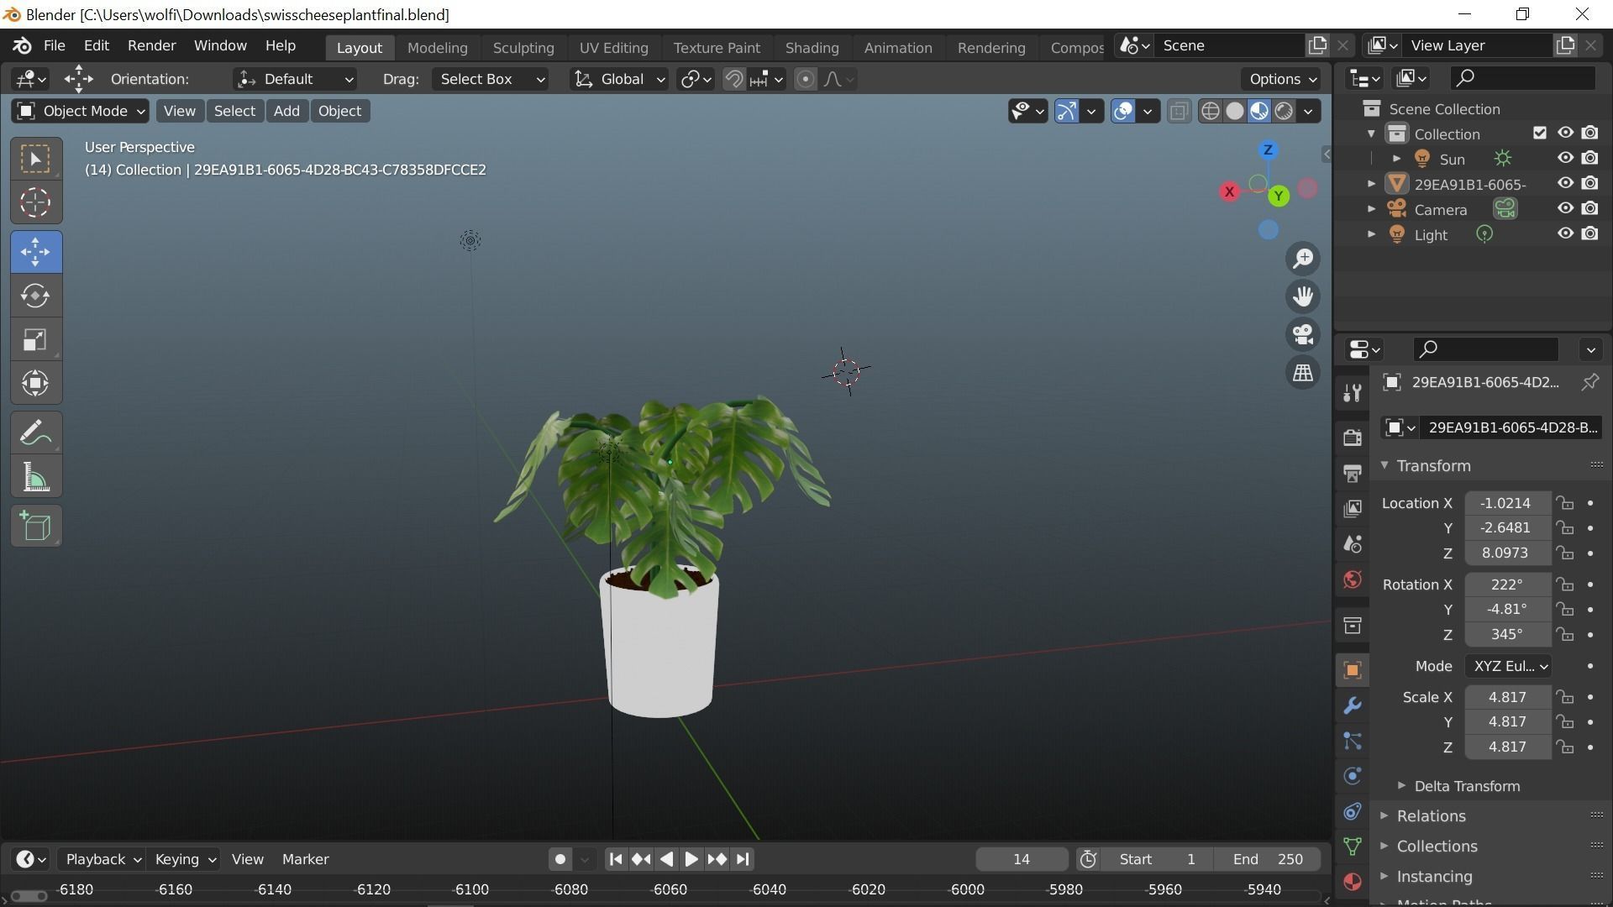Viewport: 1613px width, 907px height.
Task: Hide the Camera object in viewport
Action: (x=1565, y=208)
